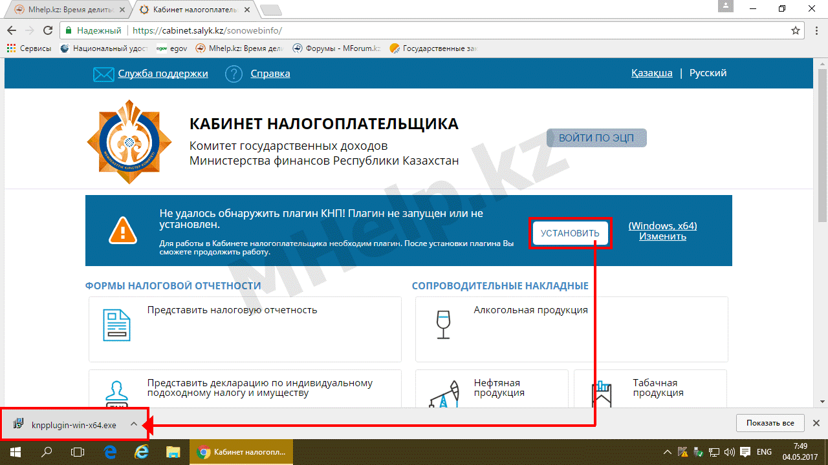Switch language to Русский
This screenshot has height=465, width=828.
[x=708, y=73]
